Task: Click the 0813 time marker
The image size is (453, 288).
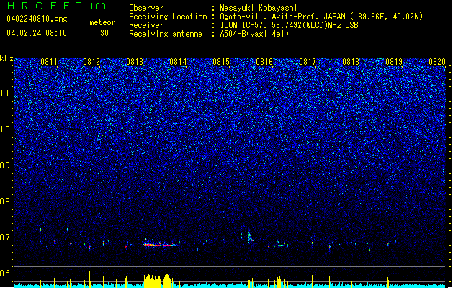Action: (x=135, y=62)
